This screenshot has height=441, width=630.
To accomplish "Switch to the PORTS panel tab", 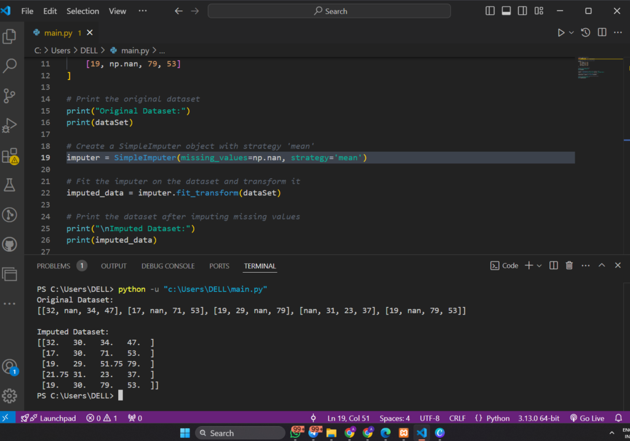I will [220, 266].
